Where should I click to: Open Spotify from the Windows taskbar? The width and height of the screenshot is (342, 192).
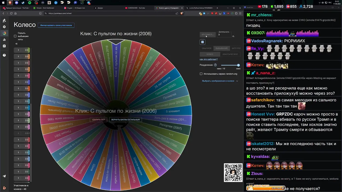pyautogui.click(x=29, y=3)
